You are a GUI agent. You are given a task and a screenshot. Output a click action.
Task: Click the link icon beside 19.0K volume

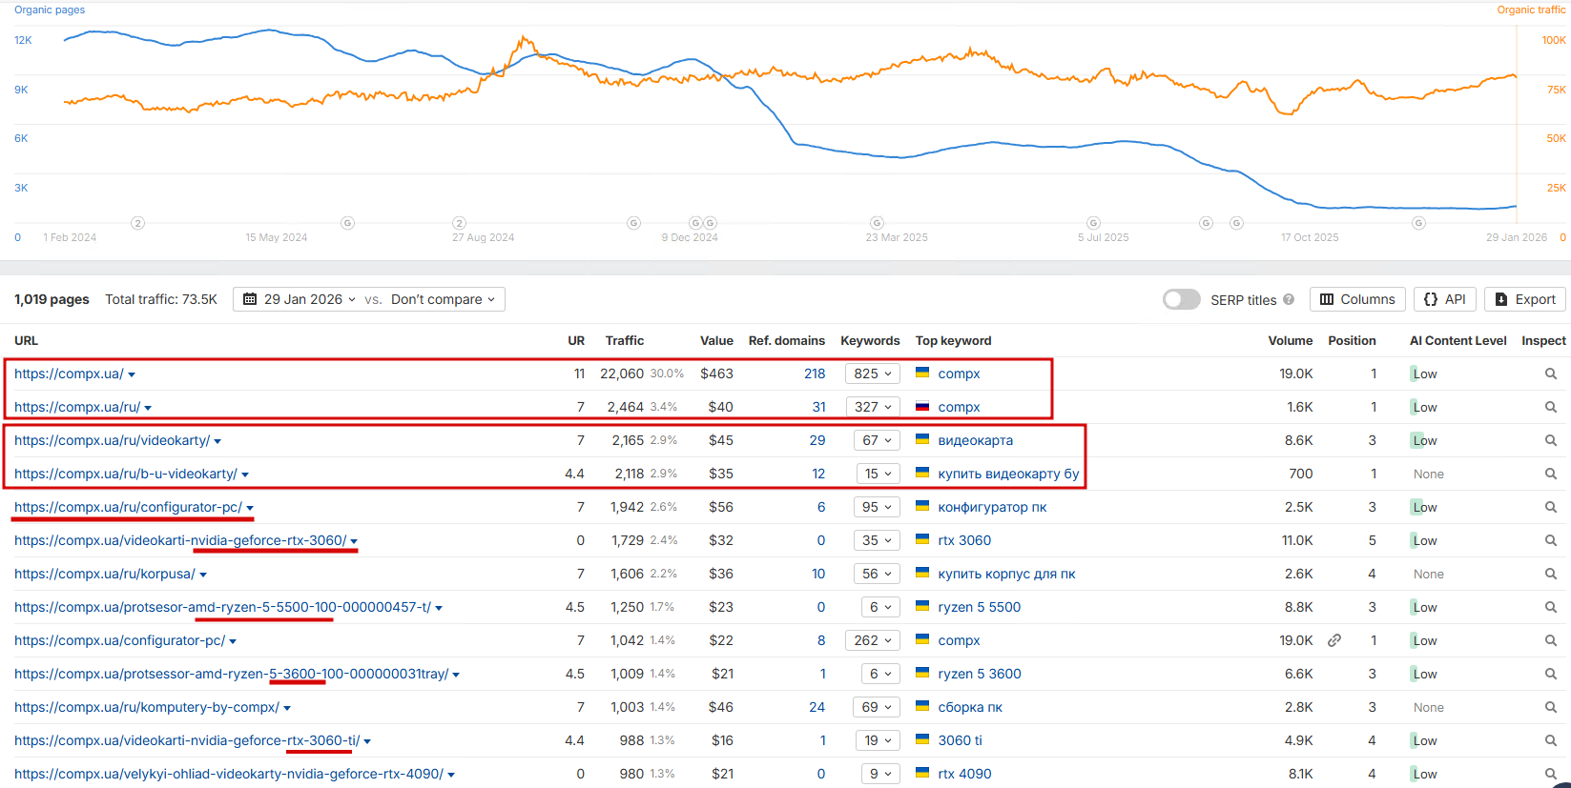point(1334,640)
